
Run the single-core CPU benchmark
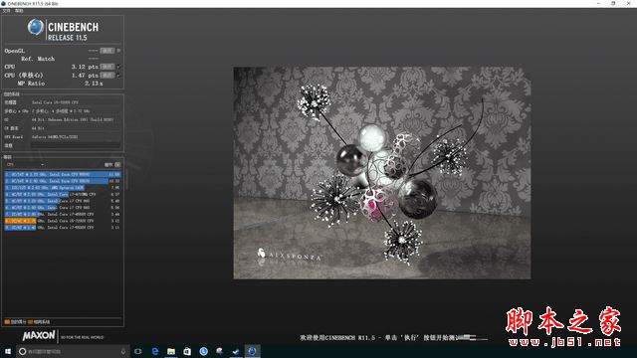[107, 76]
